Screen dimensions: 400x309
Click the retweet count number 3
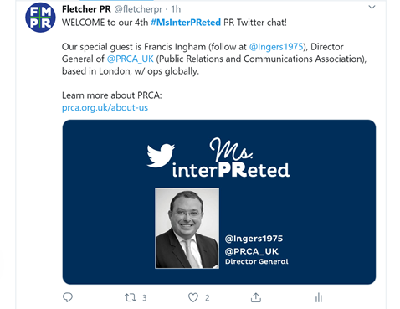click(x=145, y=298)
